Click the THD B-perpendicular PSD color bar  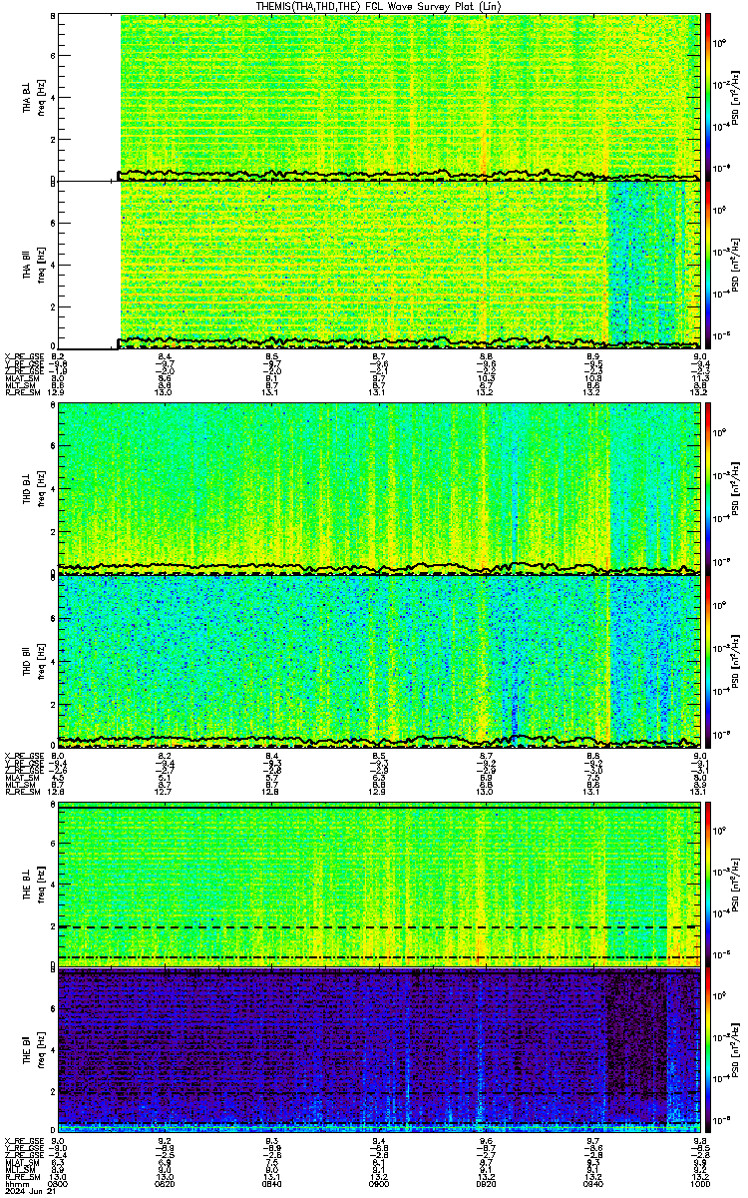[x=708, y=488]
